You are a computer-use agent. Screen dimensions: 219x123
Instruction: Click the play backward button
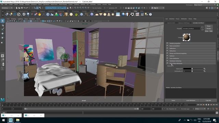206,105
